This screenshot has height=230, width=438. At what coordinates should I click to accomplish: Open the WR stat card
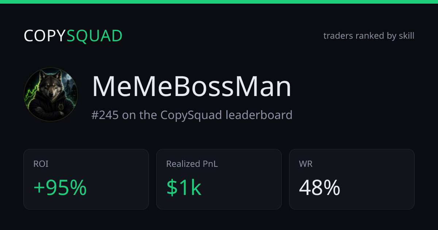[352, 179]
